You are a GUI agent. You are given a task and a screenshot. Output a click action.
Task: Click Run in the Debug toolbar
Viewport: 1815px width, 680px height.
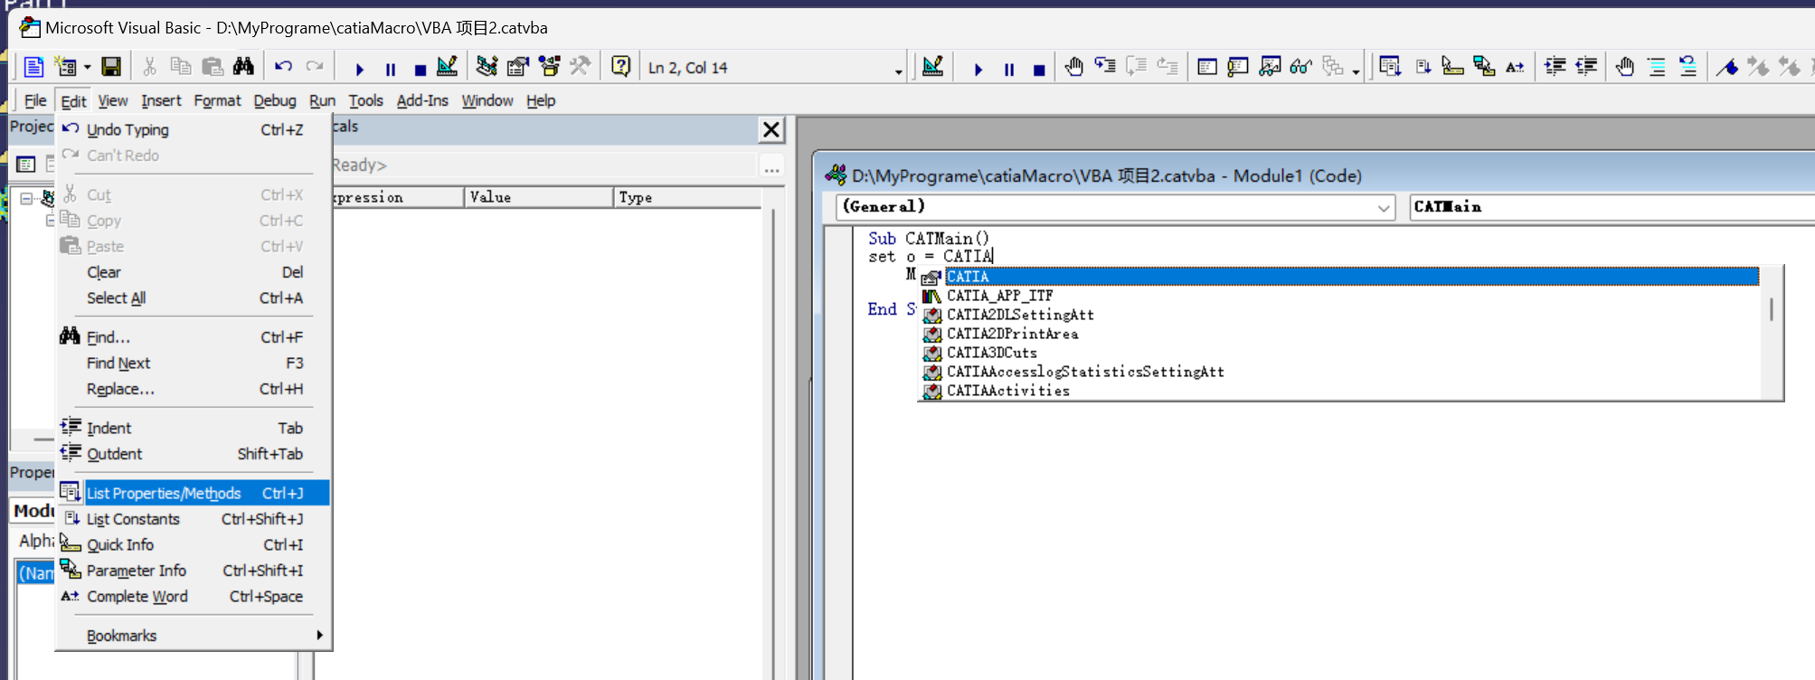(978, 69)
